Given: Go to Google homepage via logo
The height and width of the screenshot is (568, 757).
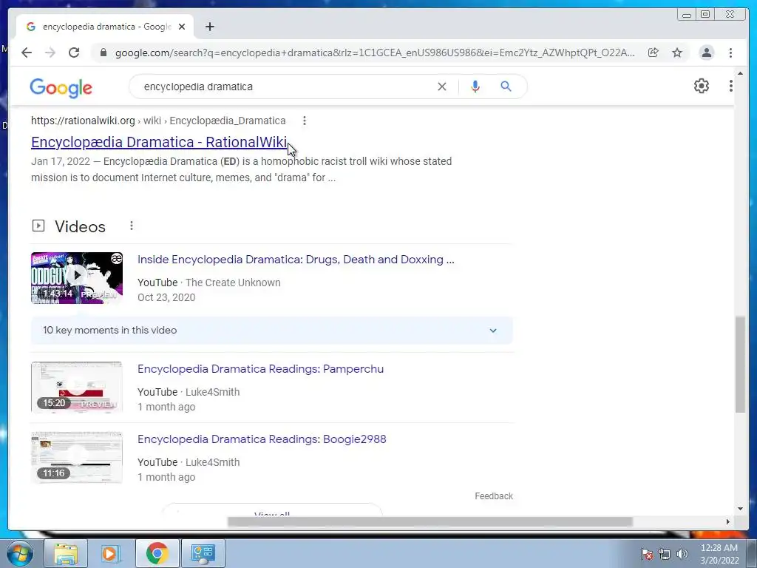Looking at the screenshot, I should (x=61, y=88).
